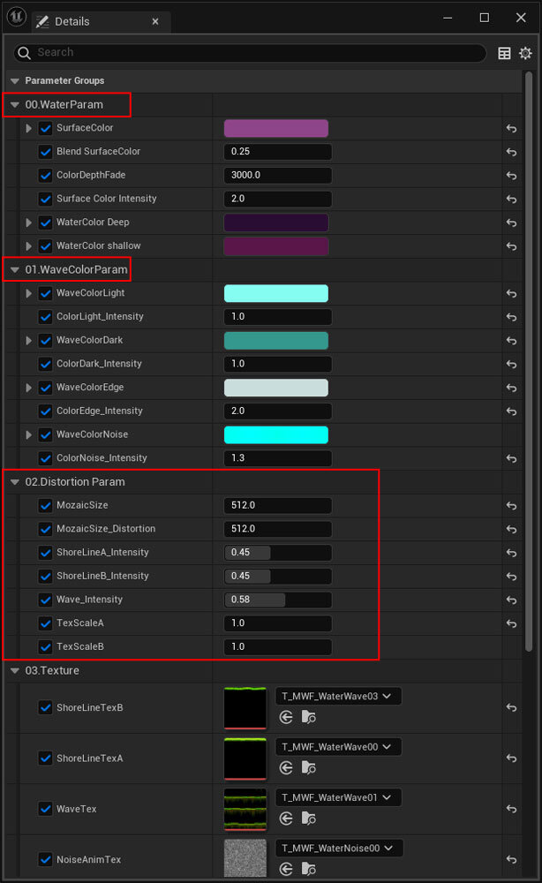Screen dimensions: 542x883
Task: Toggle the property matrix grid view icon
Action: coord(504,53)
